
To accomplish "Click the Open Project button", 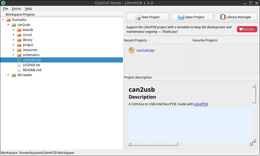I will click(192, 17).
